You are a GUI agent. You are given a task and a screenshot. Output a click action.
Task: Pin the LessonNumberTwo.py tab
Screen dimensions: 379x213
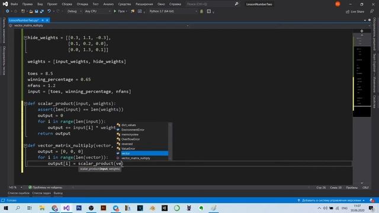click(43, 20)
